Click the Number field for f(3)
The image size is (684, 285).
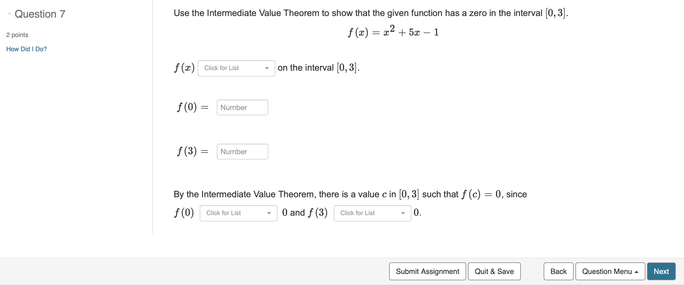coord(242,151)
